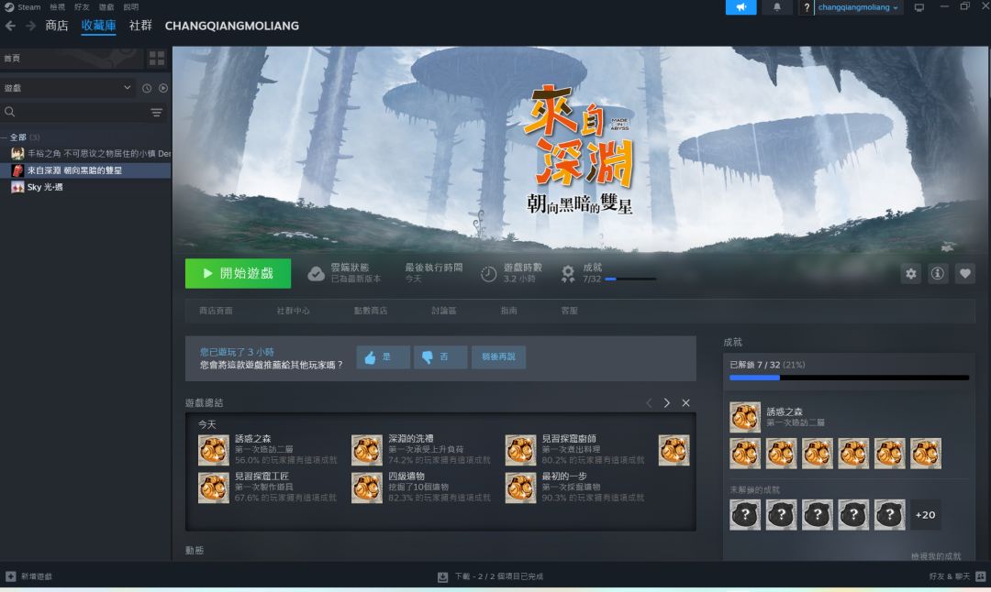Open 好友 & 聊天 at bottom right

pos(957,576)
